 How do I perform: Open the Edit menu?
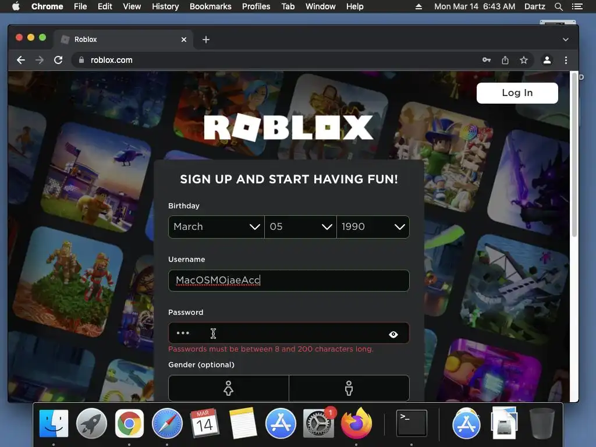105,6
